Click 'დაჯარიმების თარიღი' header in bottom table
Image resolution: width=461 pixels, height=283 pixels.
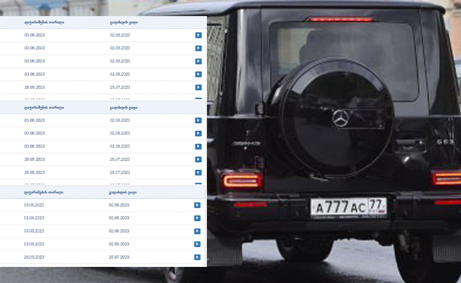44,193
